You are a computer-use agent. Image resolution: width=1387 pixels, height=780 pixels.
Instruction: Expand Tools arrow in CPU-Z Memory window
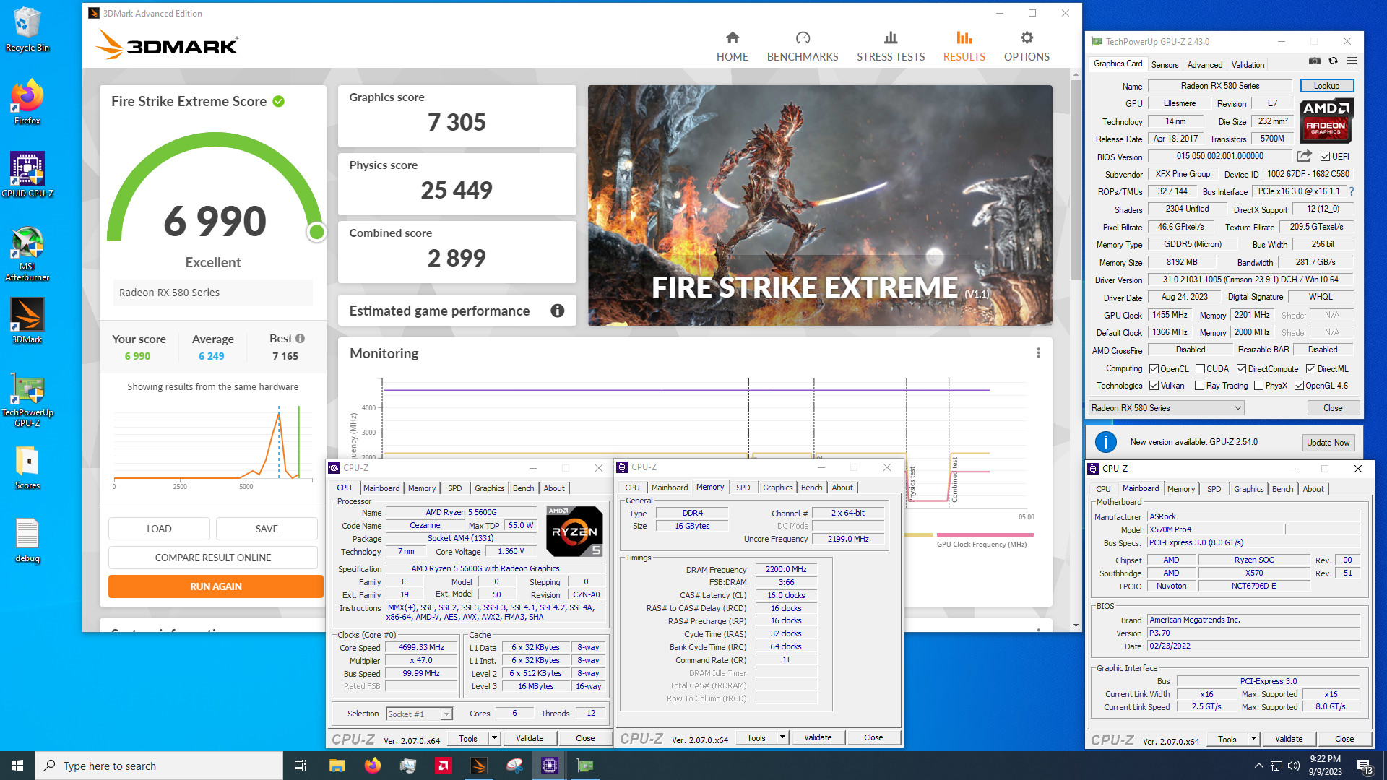click(782, 737)
